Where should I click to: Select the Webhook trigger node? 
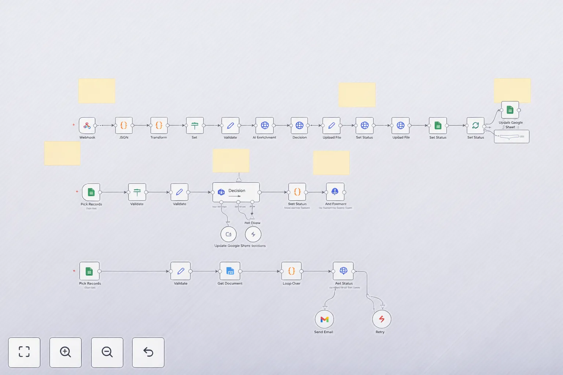(x=87, y=126)
